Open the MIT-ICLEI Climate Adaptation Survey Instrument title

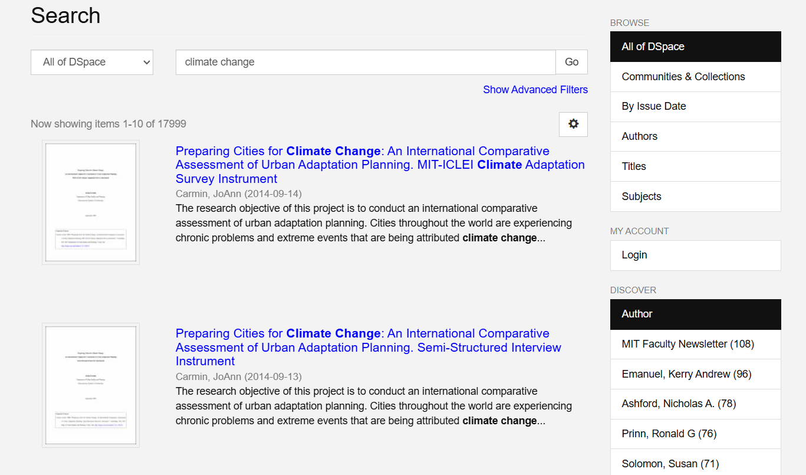click(380, 165)
